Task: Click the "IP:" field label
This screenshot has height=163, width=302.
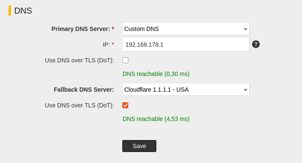Action: click(106, 45)
